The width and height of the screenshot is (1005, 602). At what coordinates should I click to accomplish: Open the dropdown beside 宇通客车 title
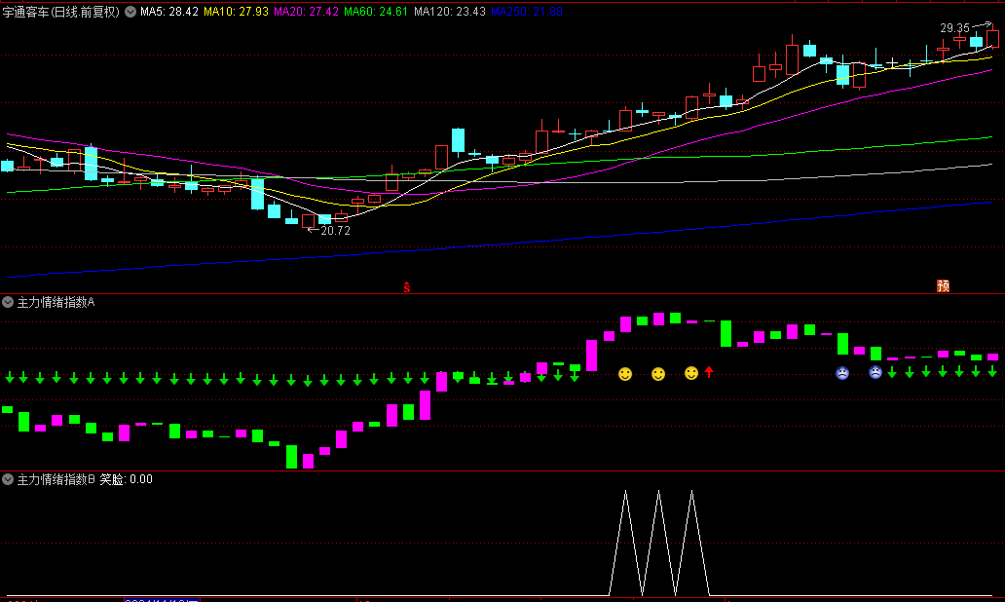pos(130,12)
